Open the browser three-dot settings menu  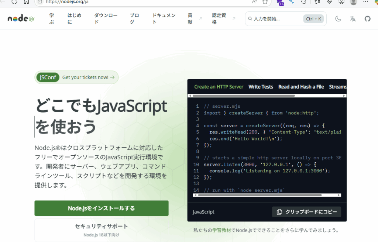pos(365,2)
